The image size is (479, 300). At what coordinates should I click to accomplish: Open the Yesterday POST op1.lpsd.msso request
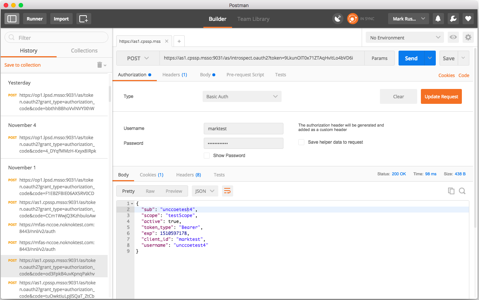point(54,102)
